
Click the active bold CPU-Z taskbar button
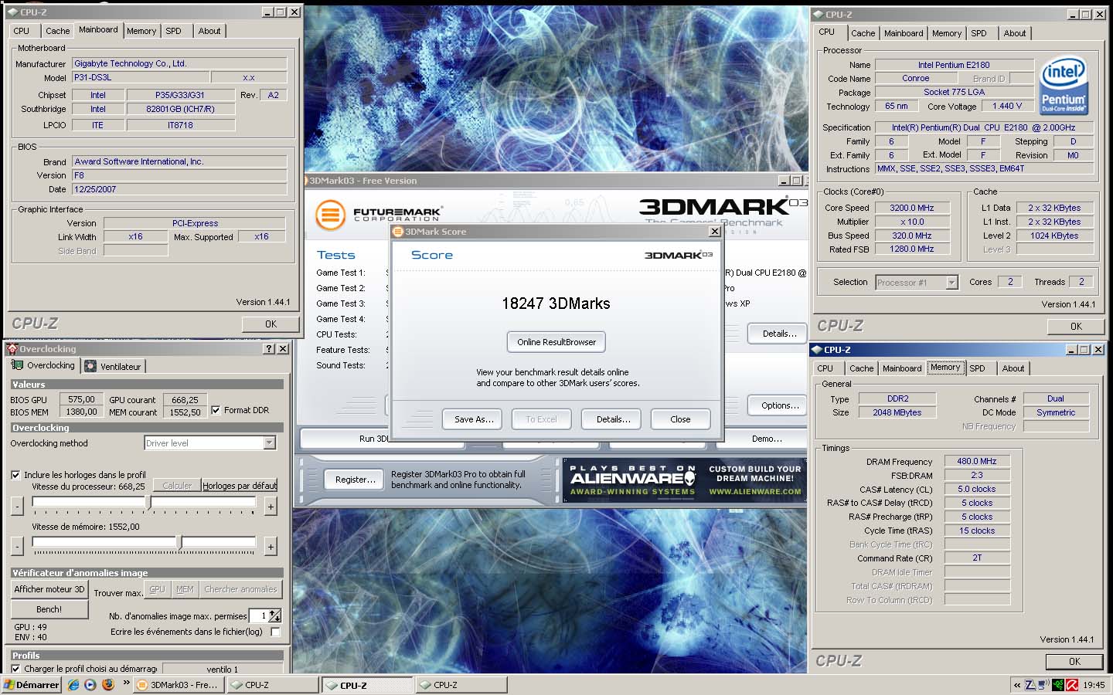click(x=366, y=685)
